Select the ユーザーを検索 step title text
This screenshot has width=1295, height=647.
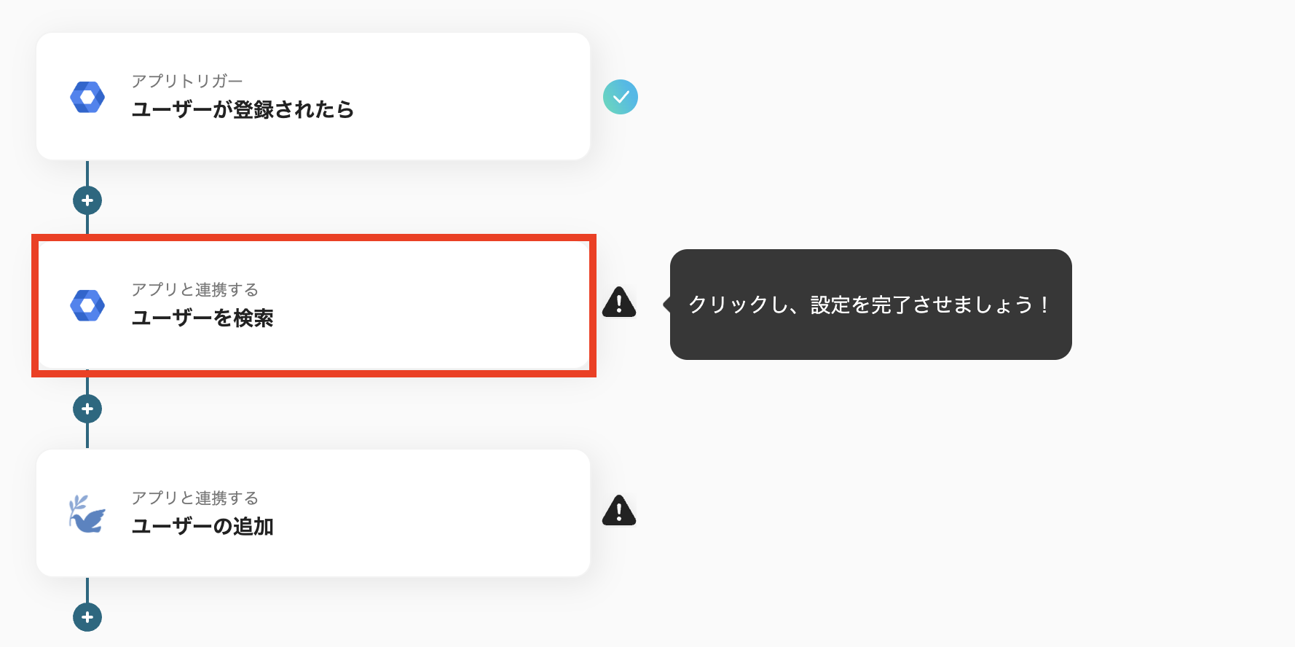pyautogui.click(x=202, y=318)
